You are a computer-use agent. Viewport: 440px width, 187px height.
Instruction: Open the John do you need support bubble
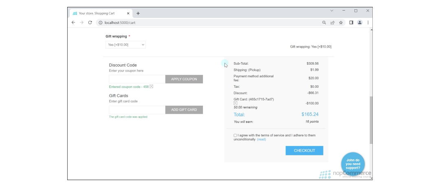tap(353, 164)
